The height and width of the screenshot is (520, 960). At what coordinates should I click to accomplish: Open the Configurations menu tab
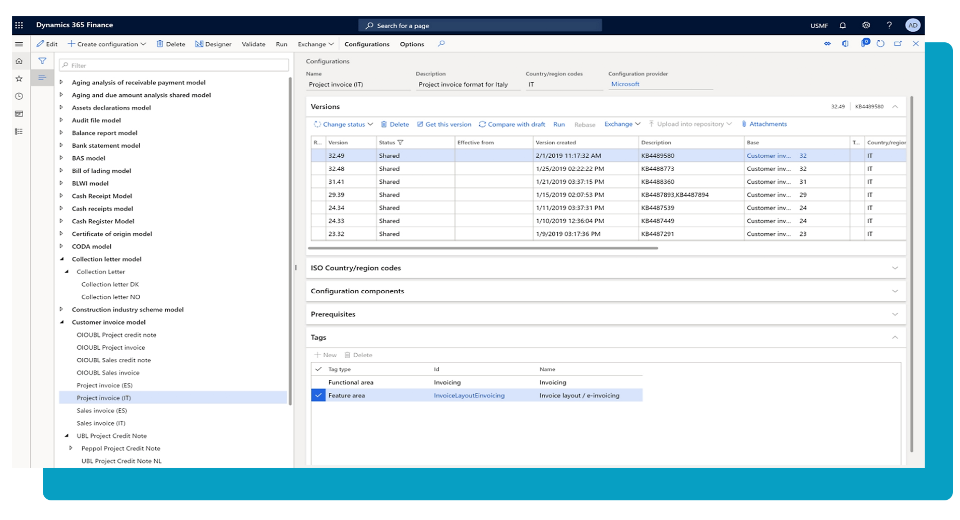(x=366, y=44)
